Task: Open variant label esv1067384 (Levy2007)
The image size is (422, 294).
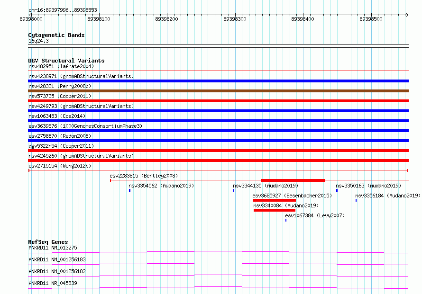Action: 315,215
